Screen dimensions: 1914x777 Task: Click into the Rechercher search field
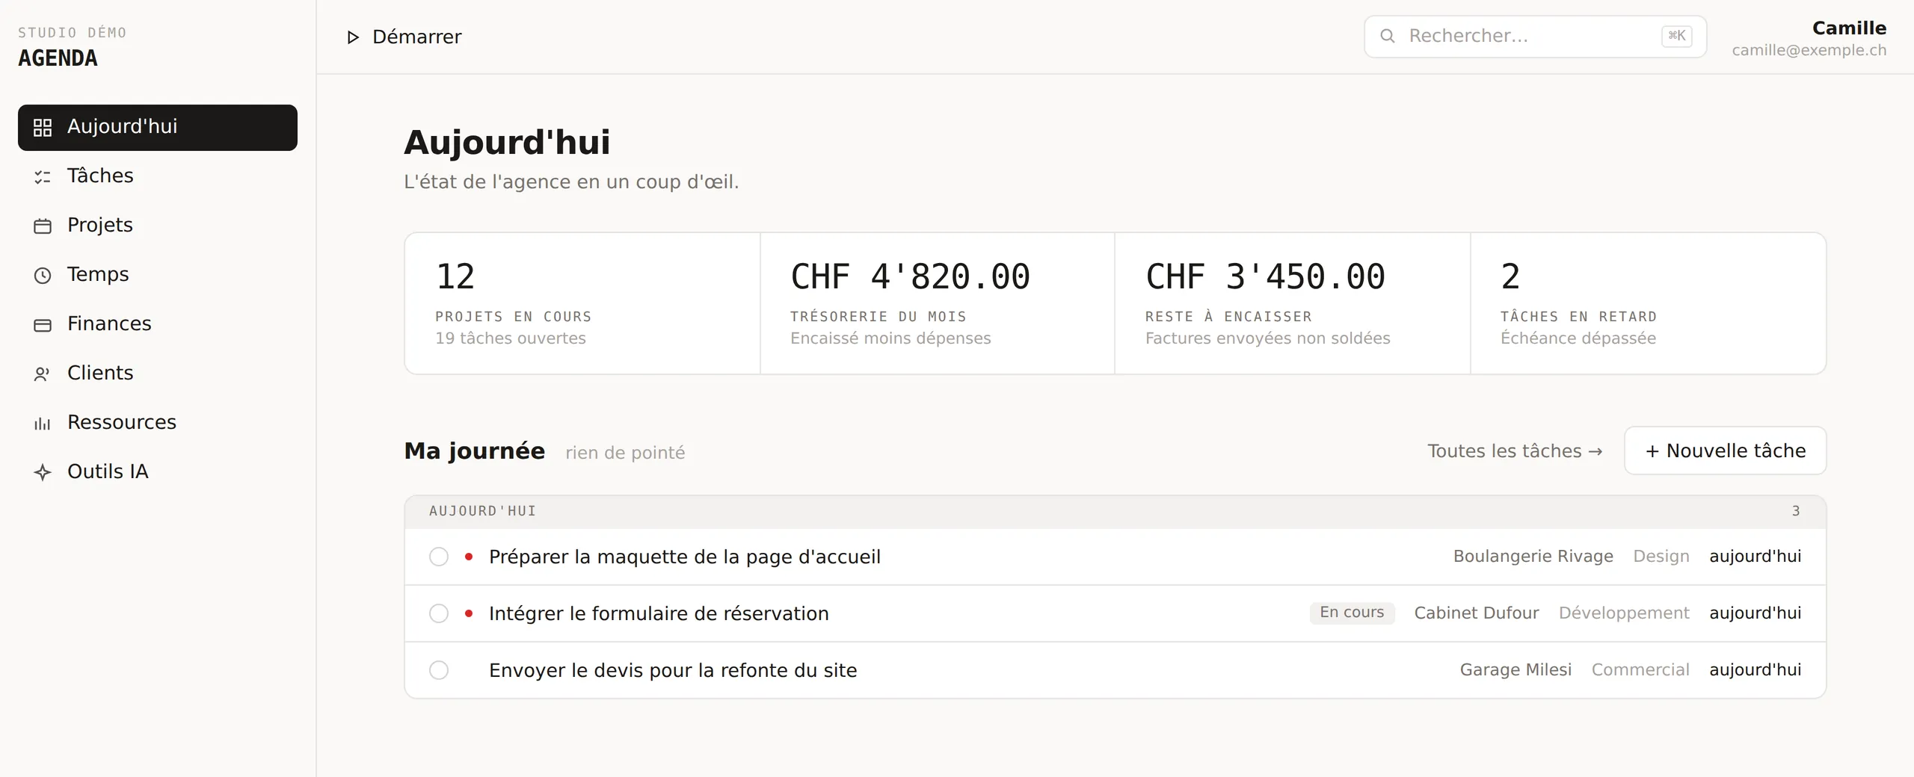[1535, 37]
